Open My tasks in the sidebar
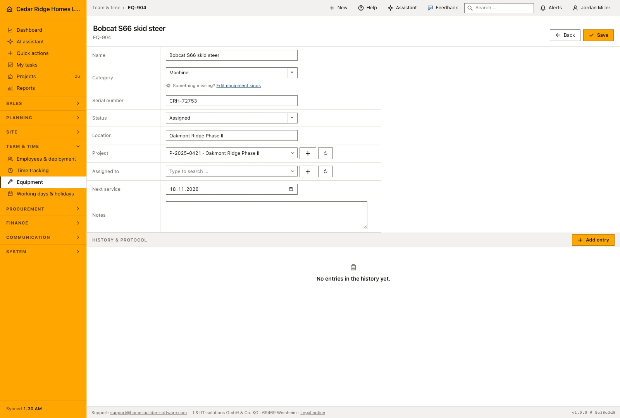Viewport: 620px width, 418px height. coord(43,65)
